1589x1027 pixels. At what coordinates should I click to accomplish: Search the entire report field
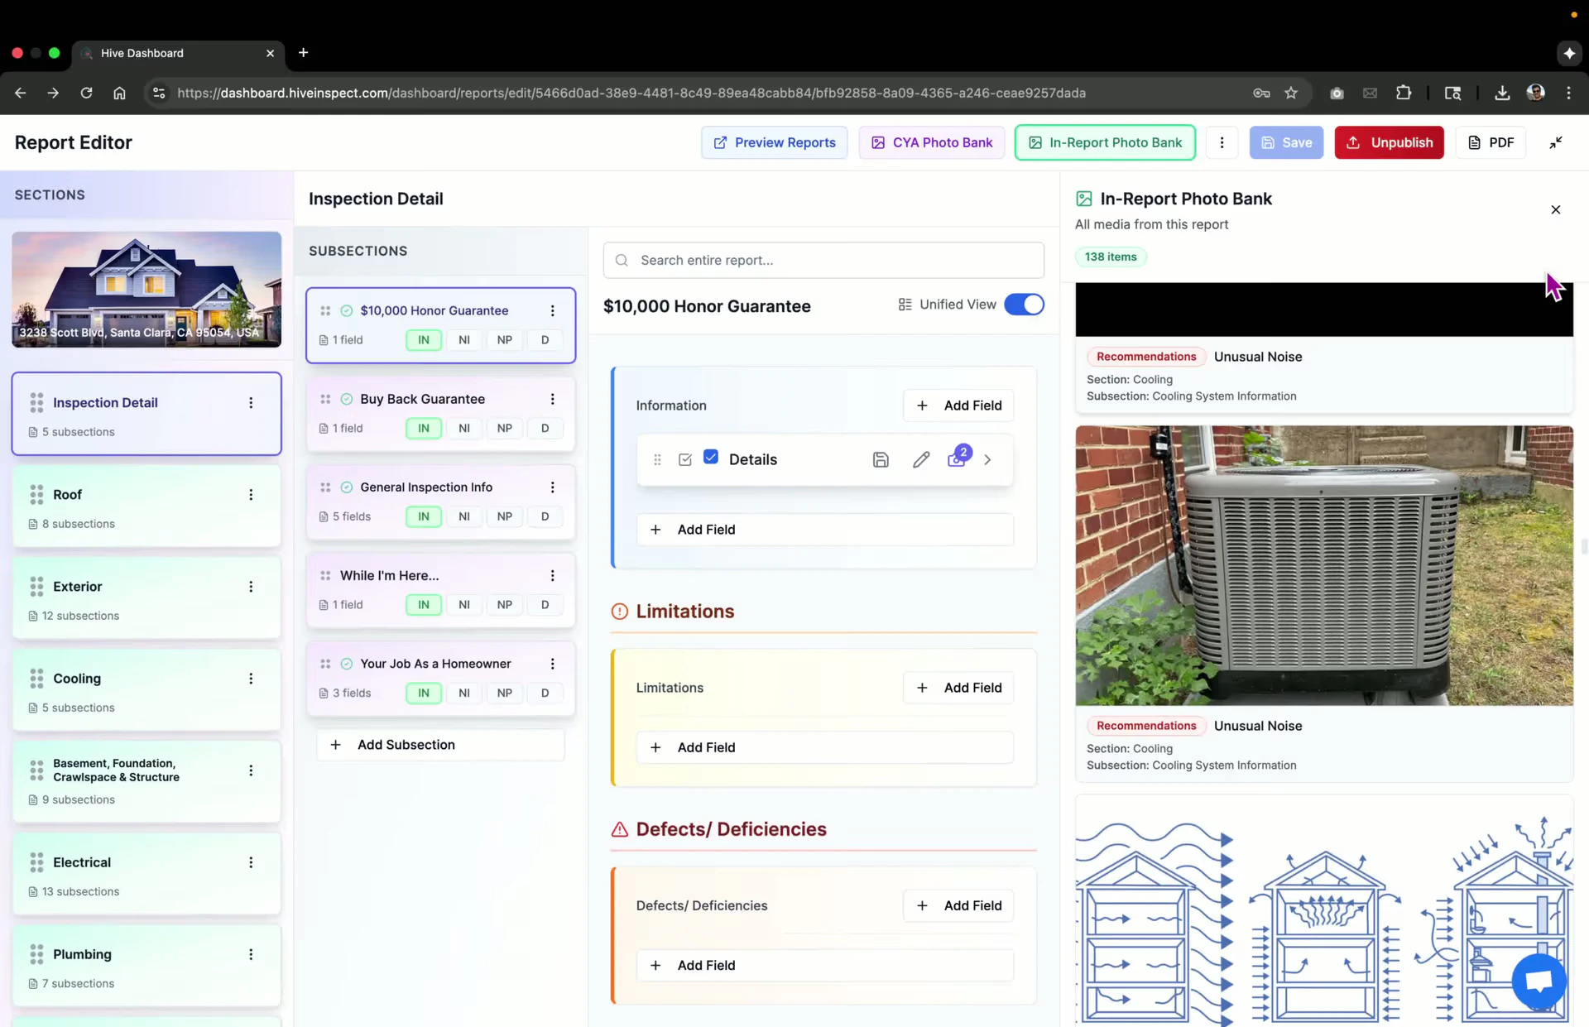[x=823, y=260]
